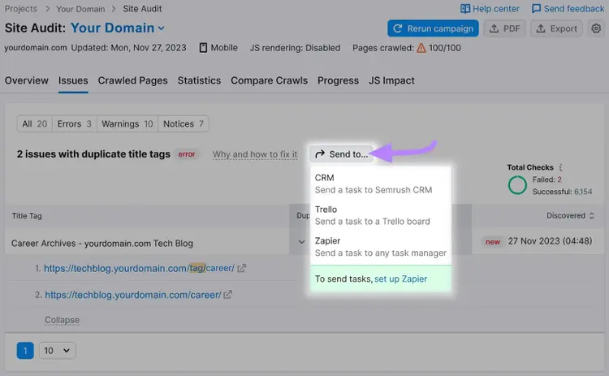The height and width of the screenshot is (376, 609).
Task: Click Site Audit in the breadcrumb
Action: pos(142,9)
